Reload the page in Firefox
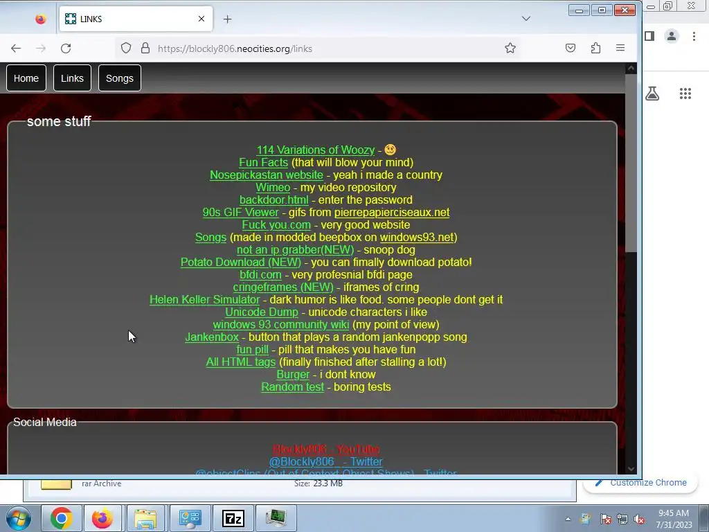The height and width of the screenshot is (532, 709). [x=66, y=48]
